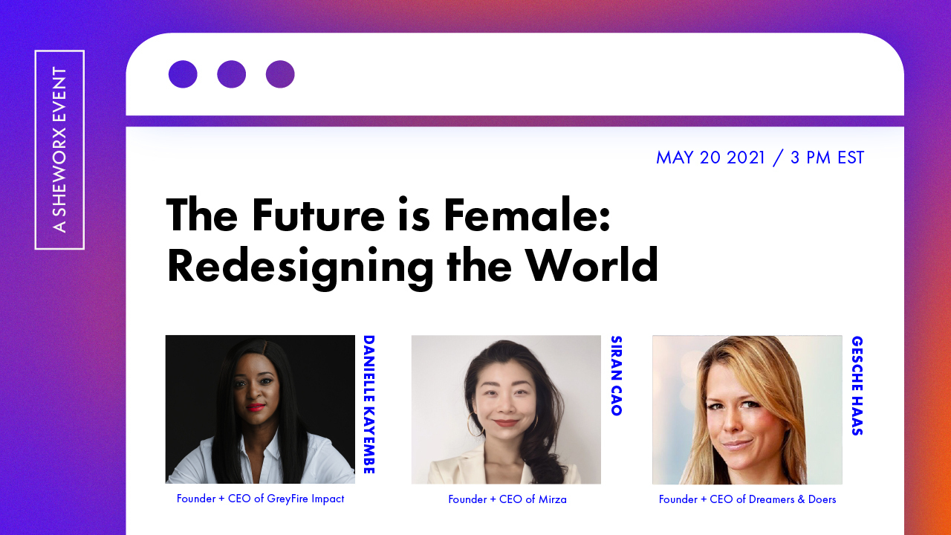Select Founder + CEO of Dreamers & Doers caption
Image resolution: width=951 pixels, height=535 pixels.
pos(747,499)
